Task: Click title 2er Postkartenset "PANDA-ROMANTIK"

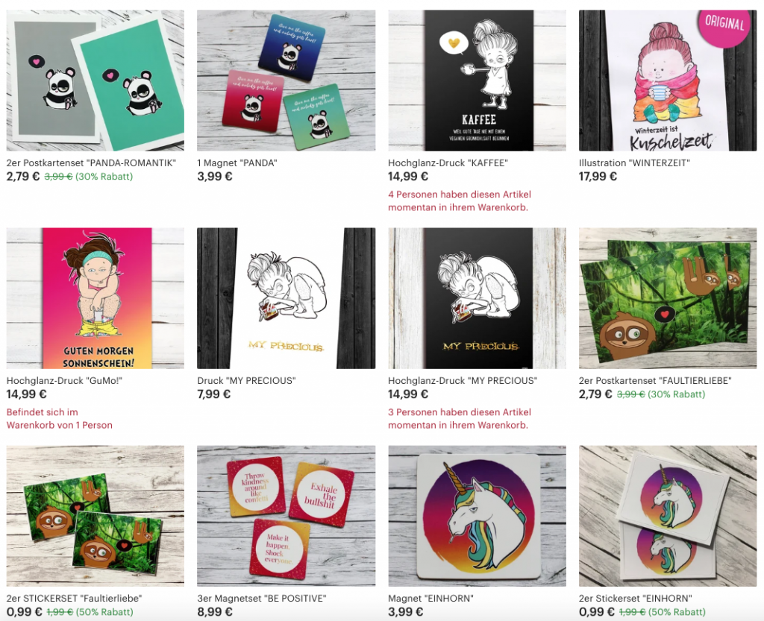Action: point(91,163)
